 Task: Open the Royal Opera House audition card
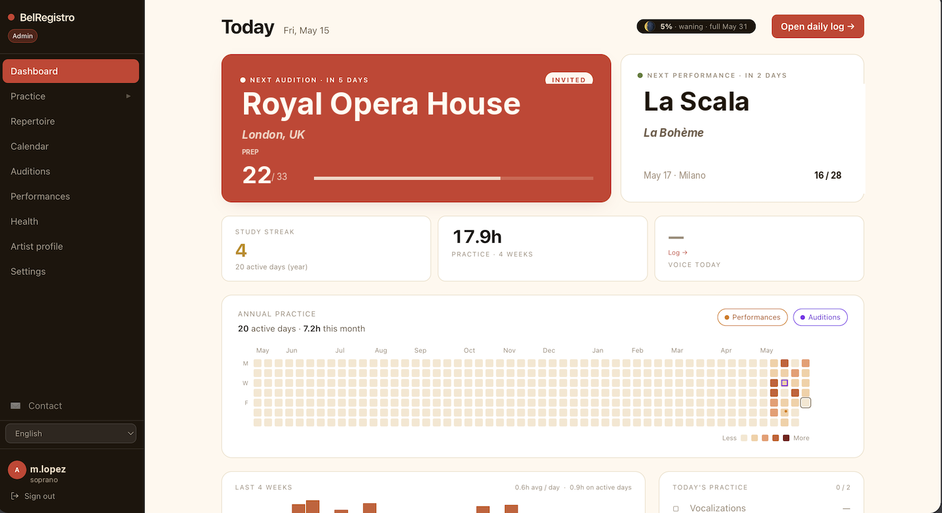(416, 128)
